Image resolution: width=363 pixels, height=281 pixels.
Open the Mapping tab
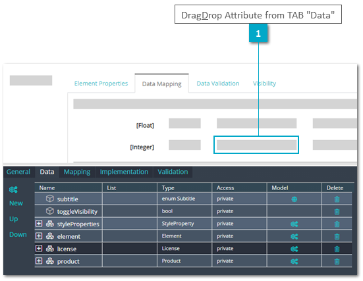(77, 172)
